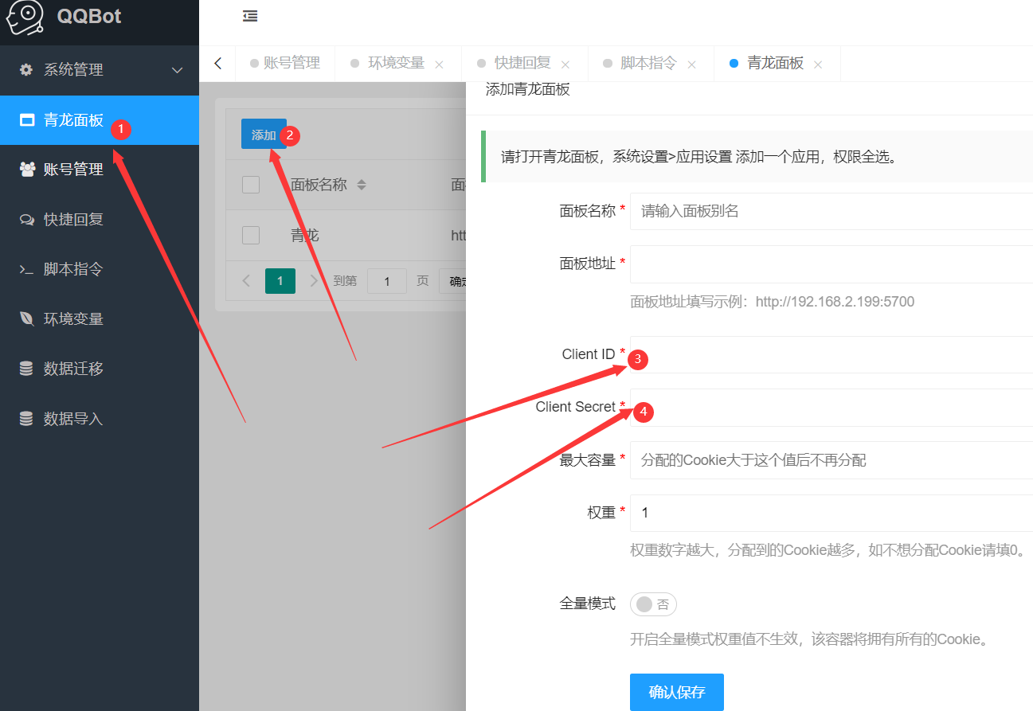Click the 确认保存 button
The height and width of the screenshot is (711, 1033).
[x=676, y=692]
